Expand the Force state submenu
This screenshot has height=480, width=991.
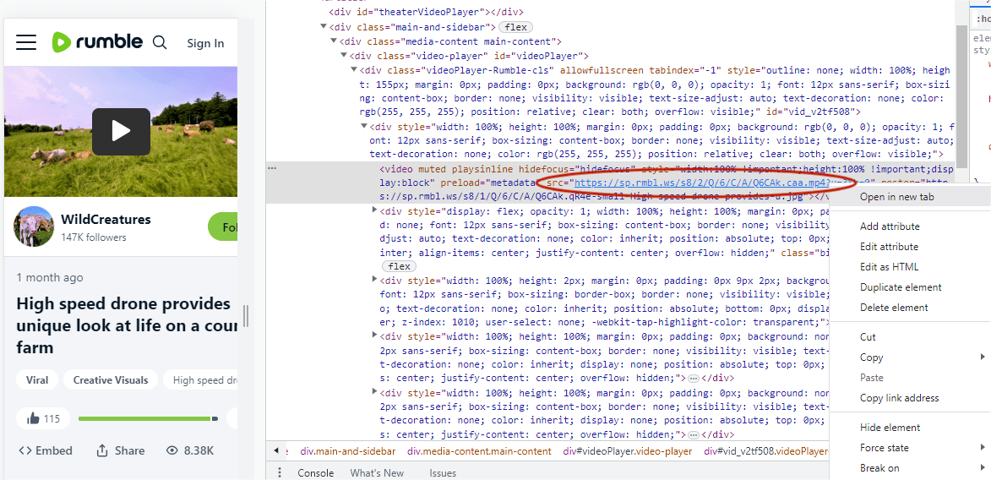click(885, 448)
